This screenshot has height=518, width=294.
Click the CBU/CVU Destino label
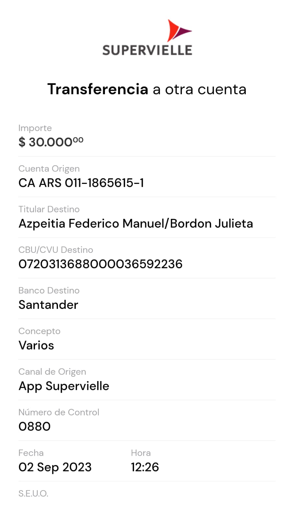point(56,250)
